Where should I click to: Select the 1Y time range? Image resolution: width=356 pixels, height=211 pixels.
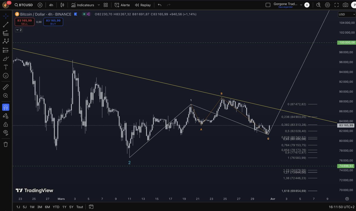tap(64, 207)
